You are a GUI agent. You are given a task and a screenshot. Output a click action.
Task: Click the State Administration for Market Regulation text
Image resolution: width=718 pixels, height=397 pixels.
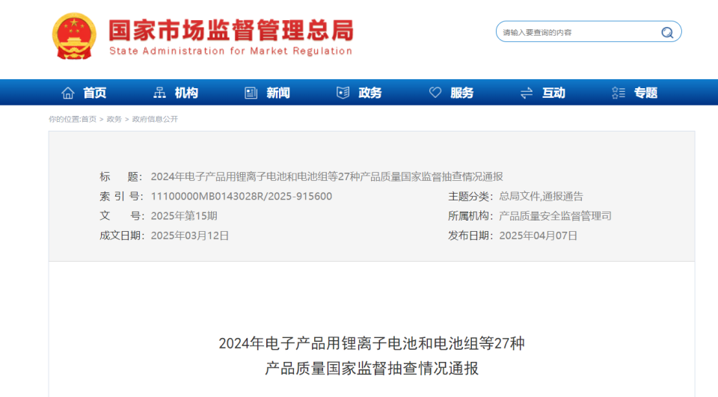231,51
